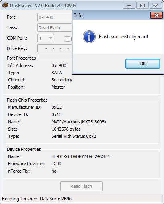Open the COM Port dropdown
The width and height of the screenshot is (164, 204).
46,38
